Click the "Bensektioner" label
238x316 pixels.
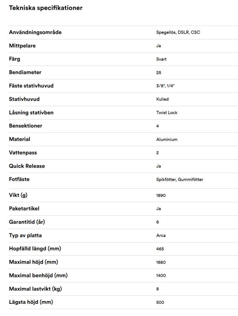[x=26, y=126]
